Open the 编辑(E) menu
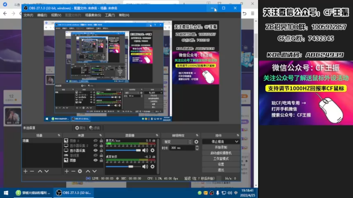 tap(42, 15)
